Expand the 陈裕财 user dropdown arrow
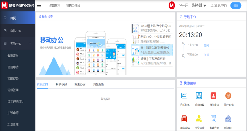 tap(205, 6)
